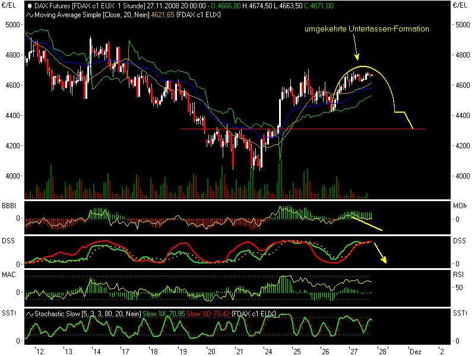Click the RSI indicator panel label
This screenshot has height=356, width=475.
[458, 275]
